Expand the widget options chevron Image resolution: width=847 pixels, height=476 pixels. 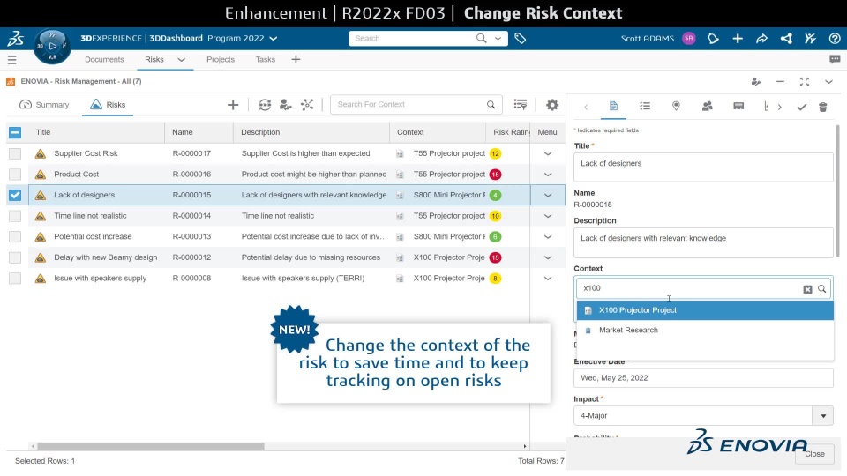click(828, 81)
